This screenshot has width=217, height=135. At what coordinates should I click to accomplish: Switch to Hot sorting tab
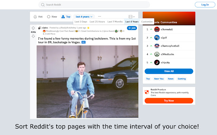point(38,17)
